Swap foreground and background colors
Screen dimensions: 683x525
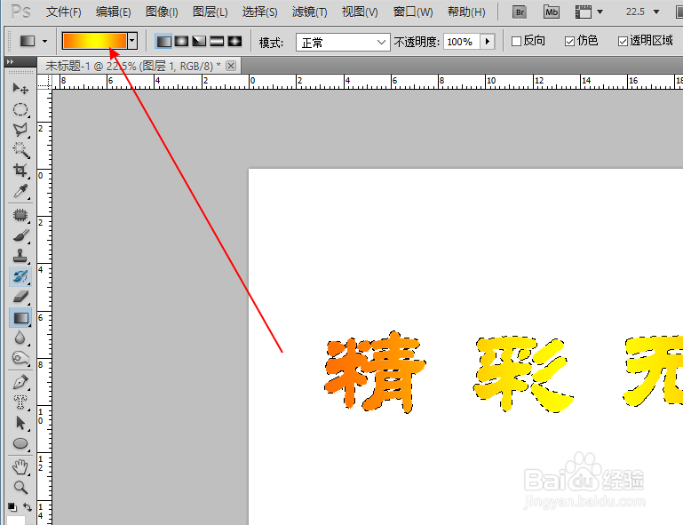tap(28, 506)
